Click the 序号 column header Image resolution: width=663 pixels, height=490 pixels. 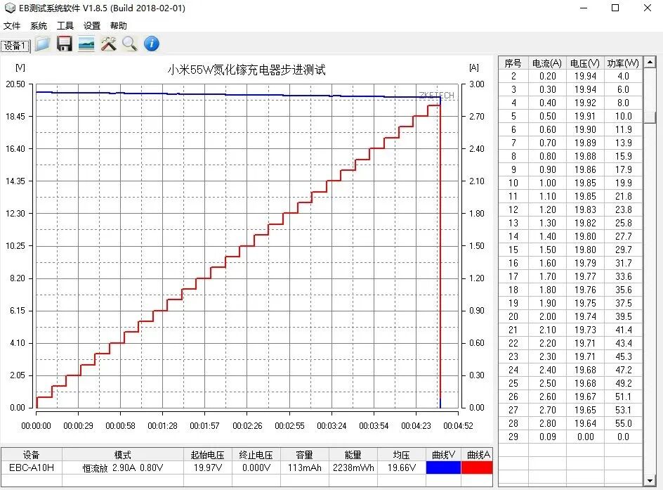coord(513,63)
